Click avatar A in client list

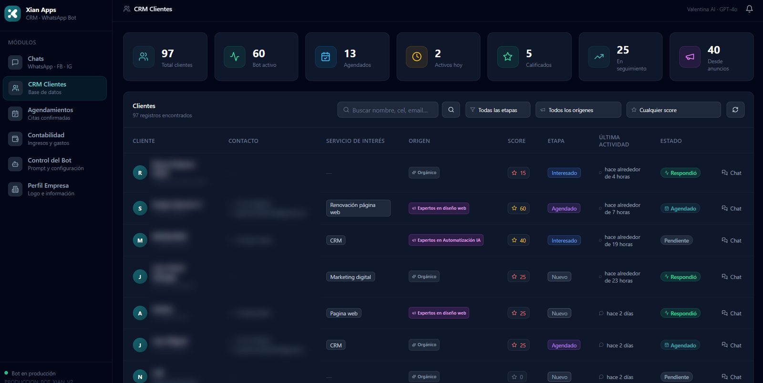coord(140,313)
